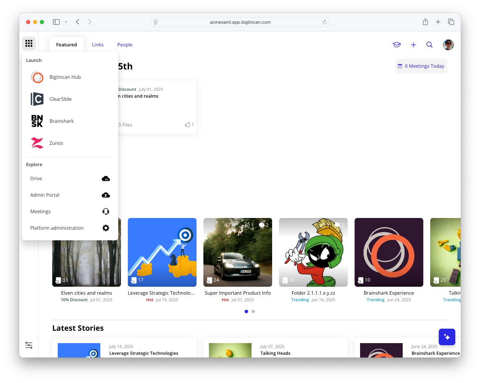Open the user profile avatar menu

448,45
